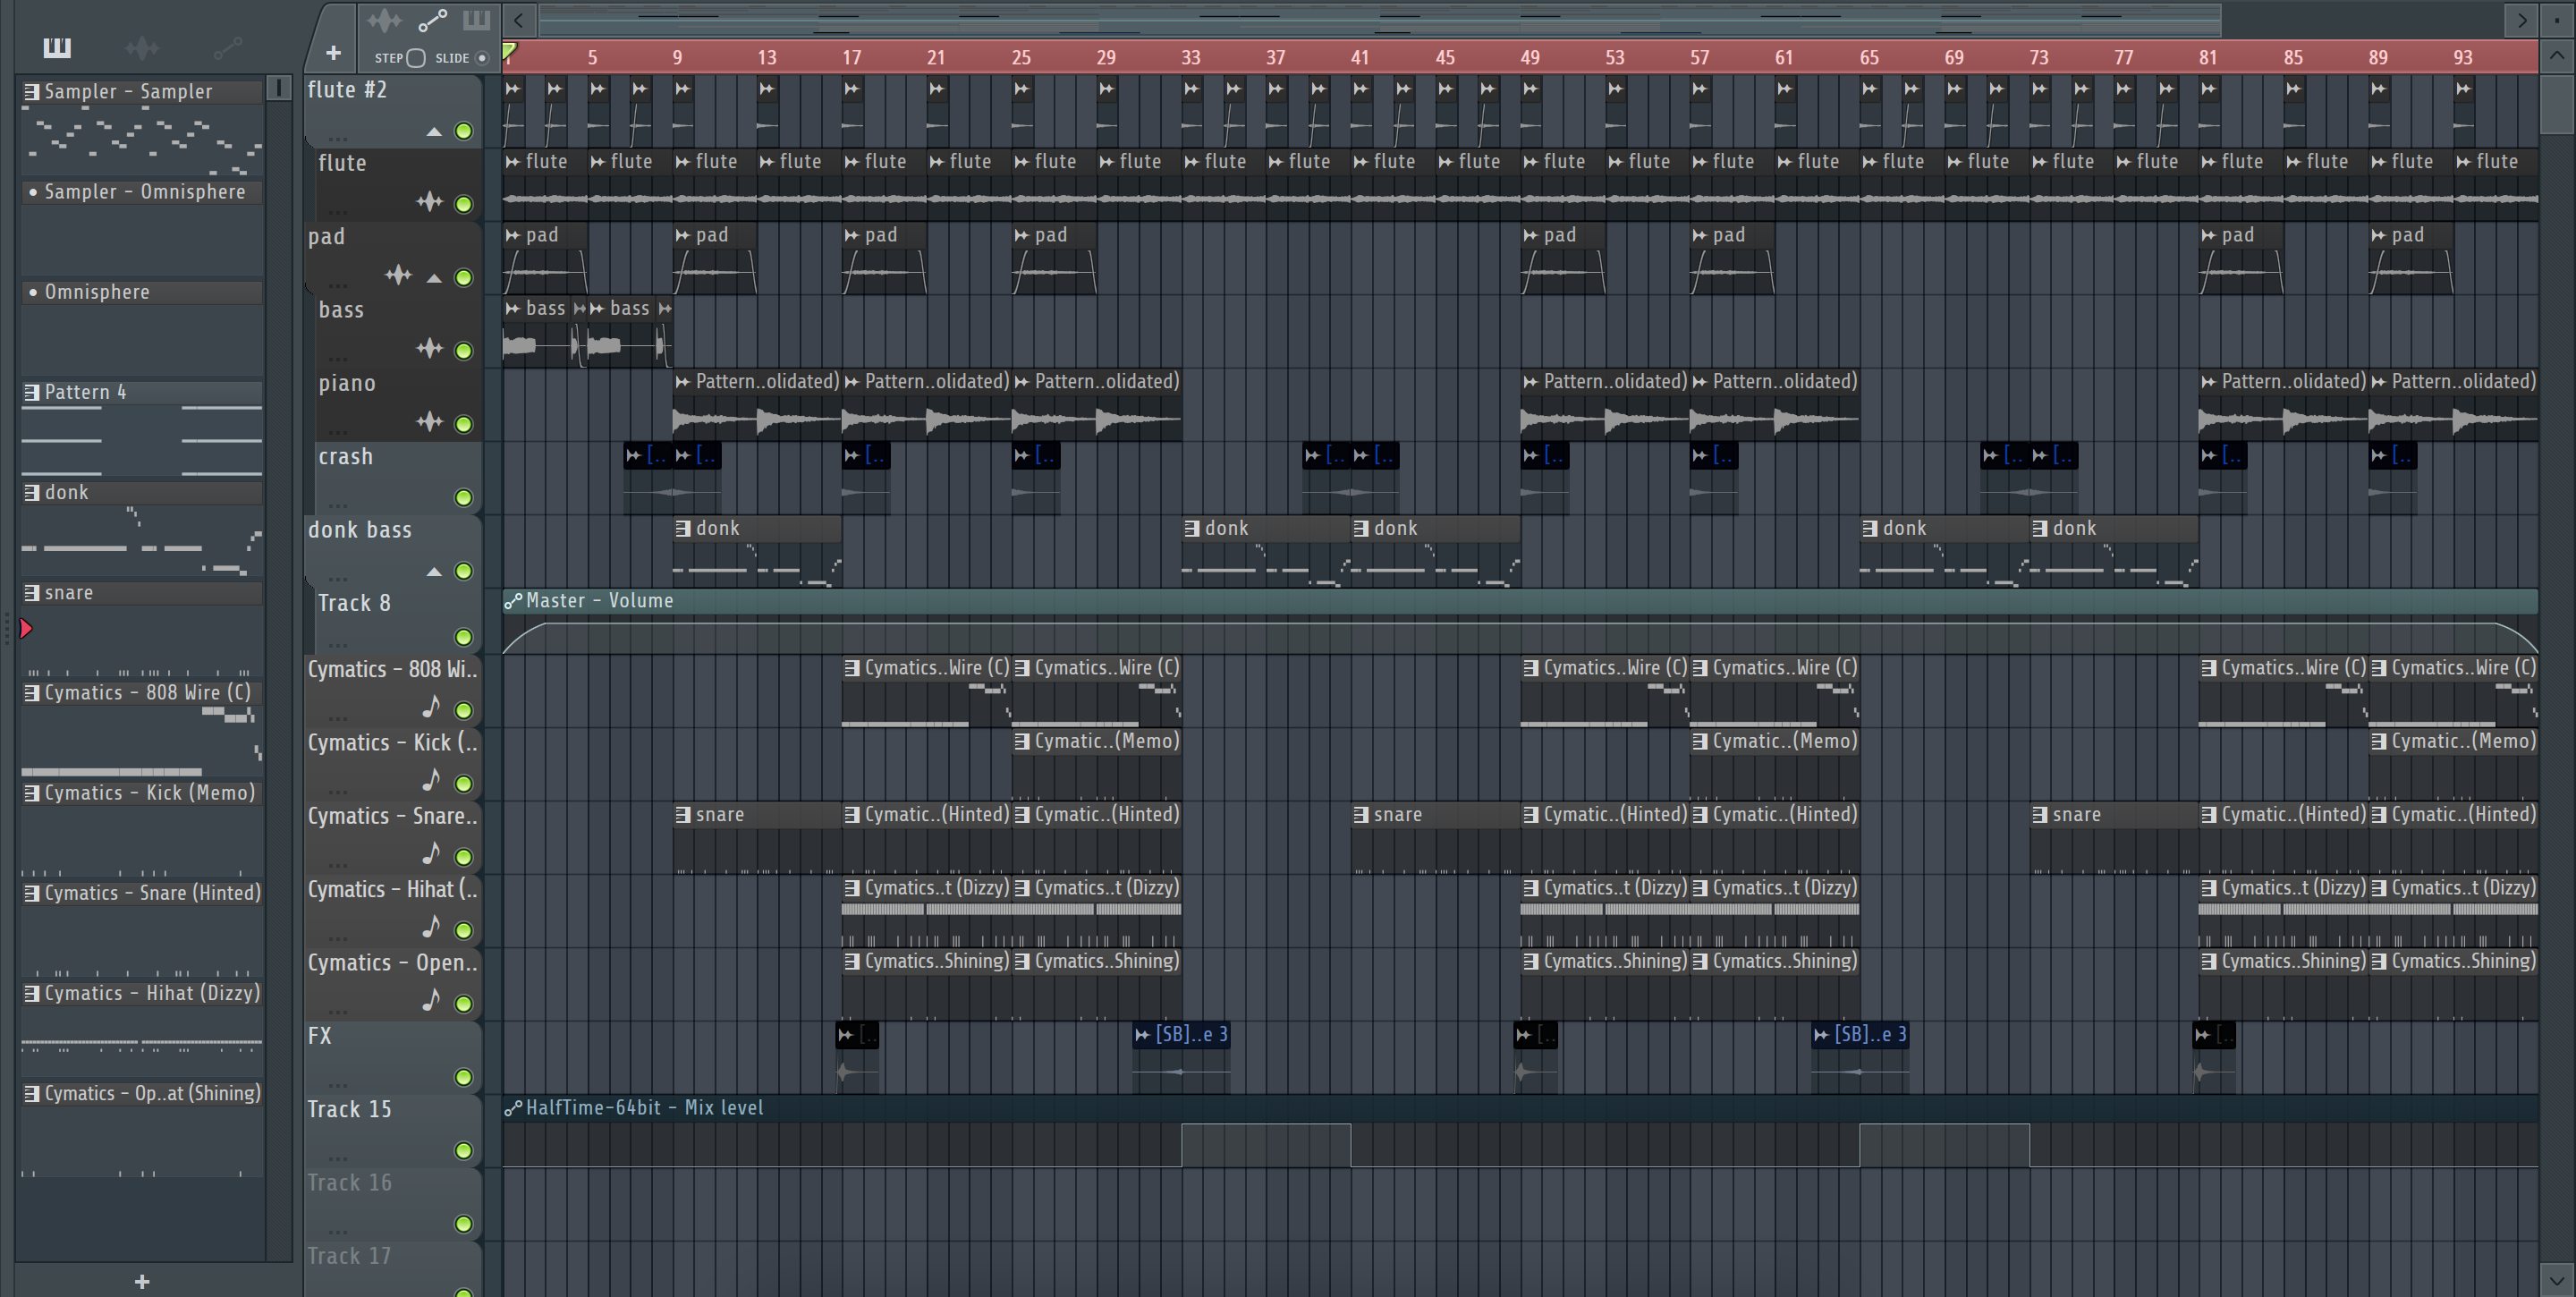
Task: Click bar 81 on the timeline ruler
Action: pyautogui.click(x=2207, y=58)
